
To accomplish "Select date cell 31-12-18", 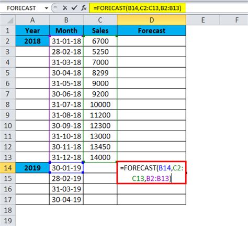I will click(66, 157).
